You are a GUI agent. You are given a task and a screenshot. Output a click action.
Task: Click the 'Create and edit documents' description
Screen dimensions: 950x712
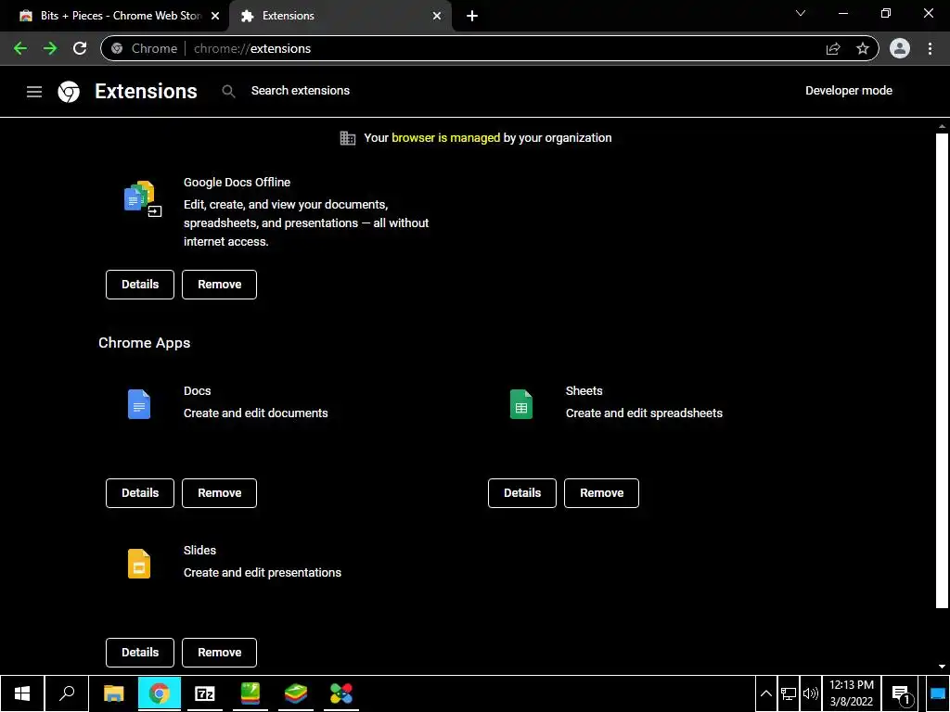point(256,413)
